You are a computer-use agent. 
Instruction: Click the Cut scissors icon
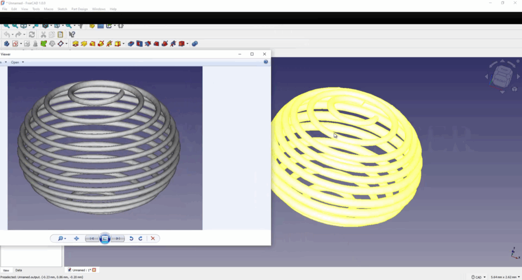pos(43,35)
